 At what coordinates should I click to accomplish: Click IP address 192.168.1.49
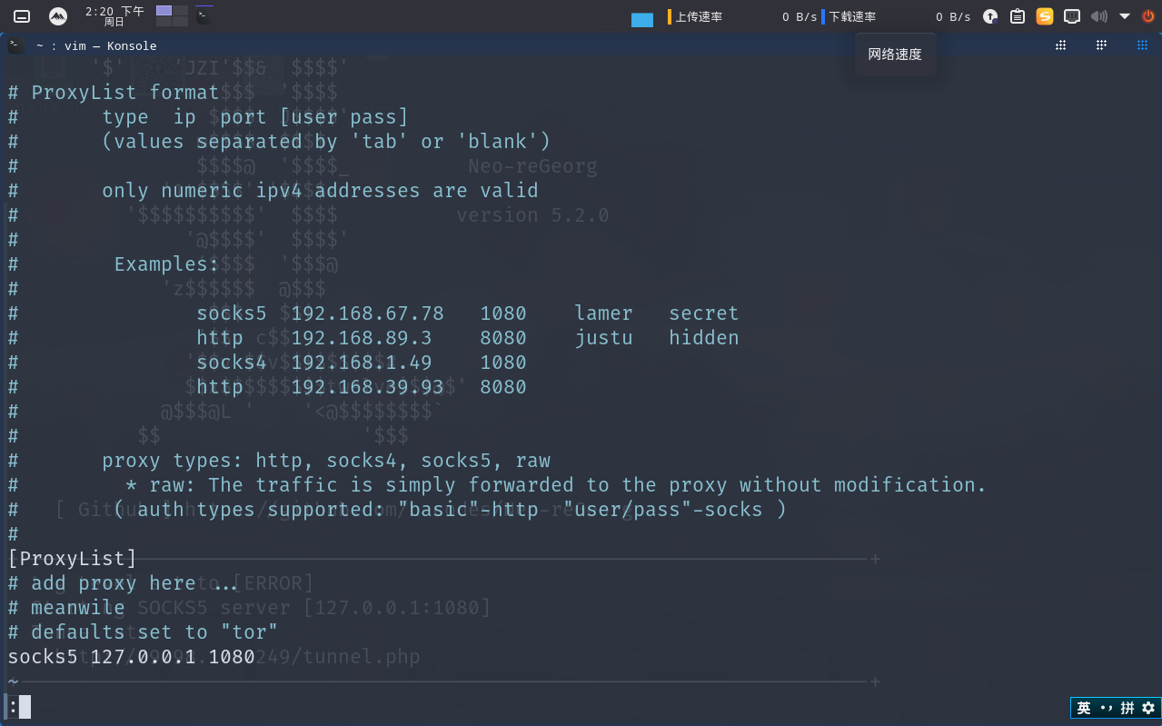point(362,363)
